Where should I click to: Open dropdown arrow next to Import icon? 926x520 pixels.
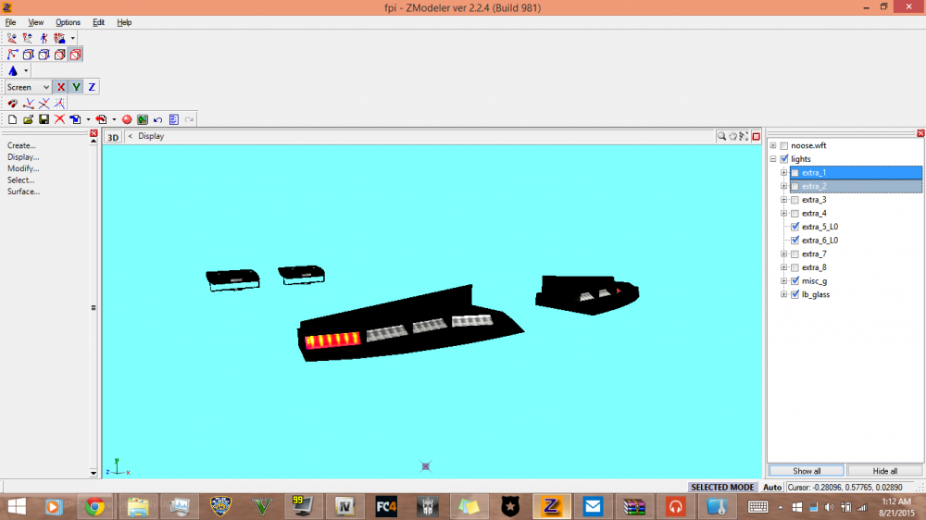click(x=88, y=119)
